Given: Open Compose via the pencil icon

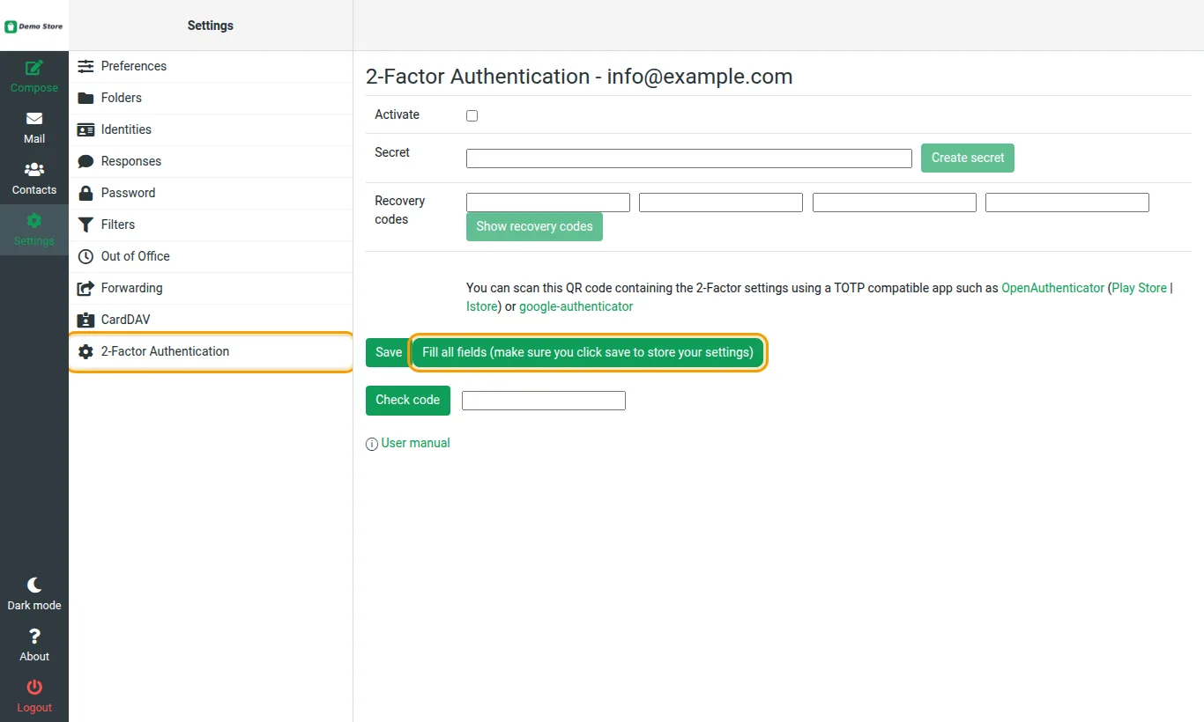Looking at the screenshot, I should pyautogui.click(x=34, y=68).
